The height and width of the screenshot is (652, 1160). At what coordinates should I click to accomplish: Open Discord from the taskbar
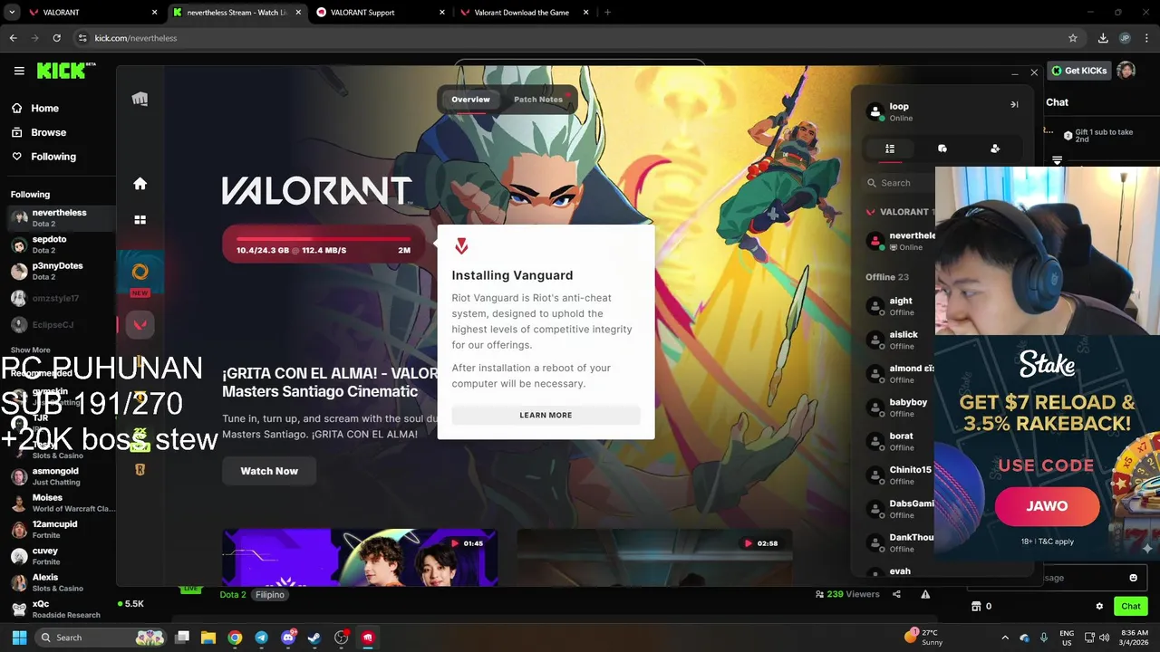coord(289,638)
